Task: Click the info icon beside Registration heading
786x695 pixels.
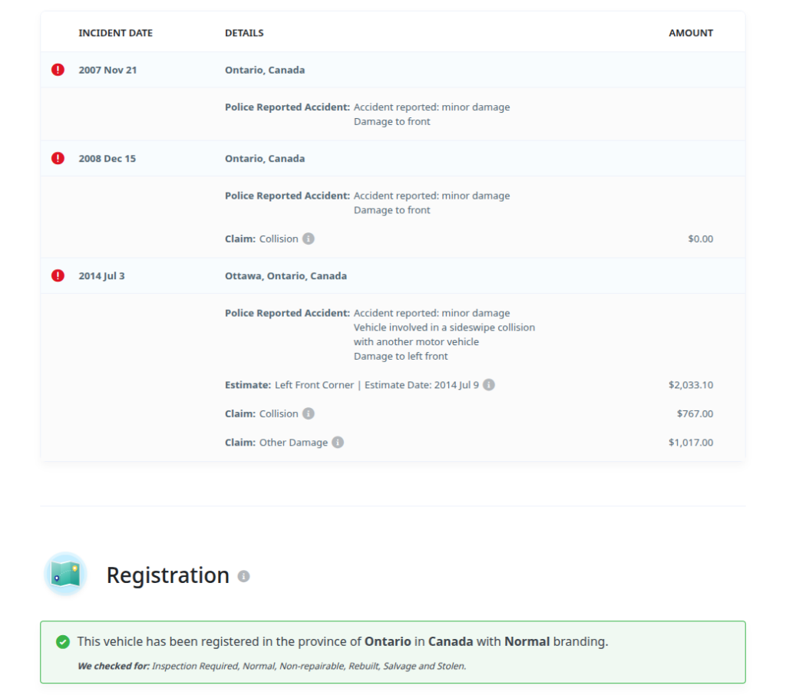Action: [x=243, y=576]
